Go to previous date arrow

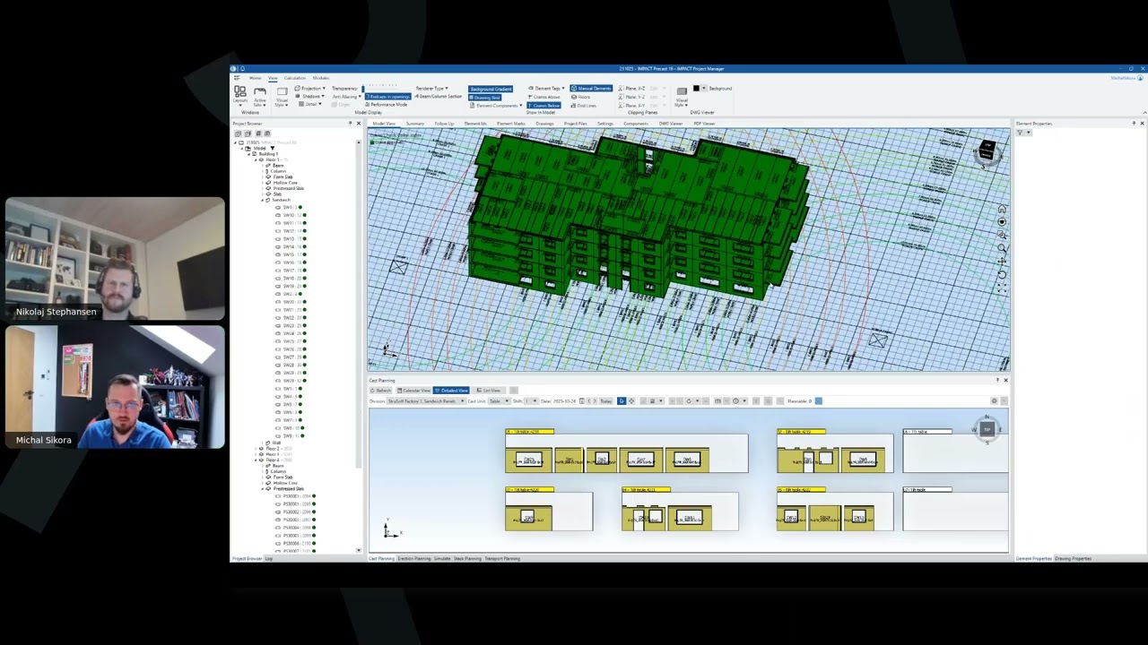(588, 401)
